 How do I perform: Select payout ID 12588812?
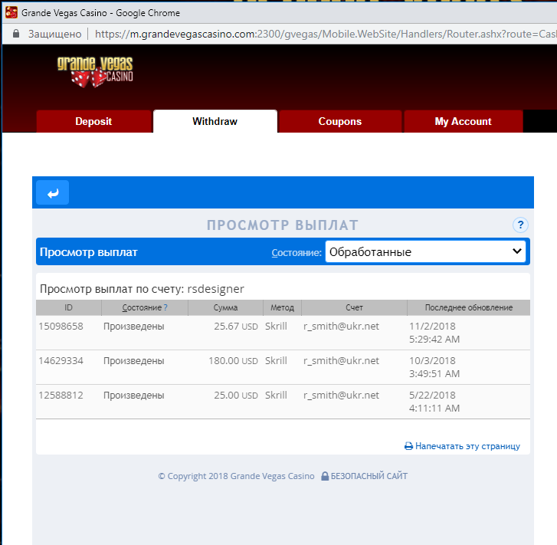coord(61,396)
